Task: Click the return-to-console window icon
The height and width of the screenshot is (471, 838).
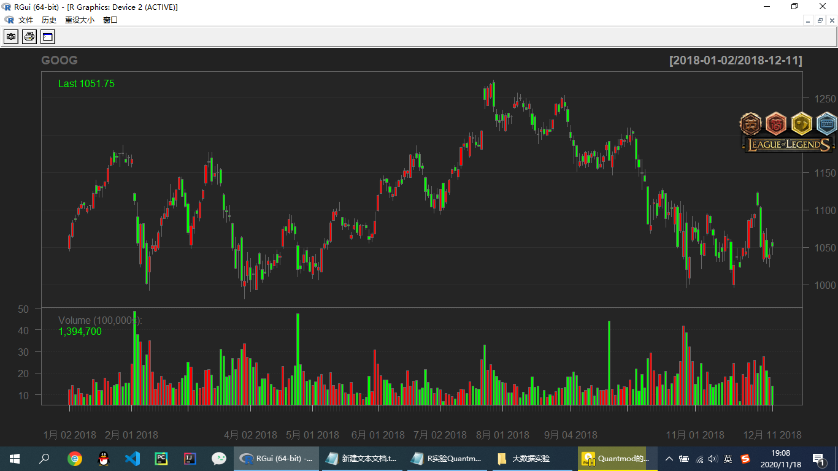Action: click(x=48, y=37)
